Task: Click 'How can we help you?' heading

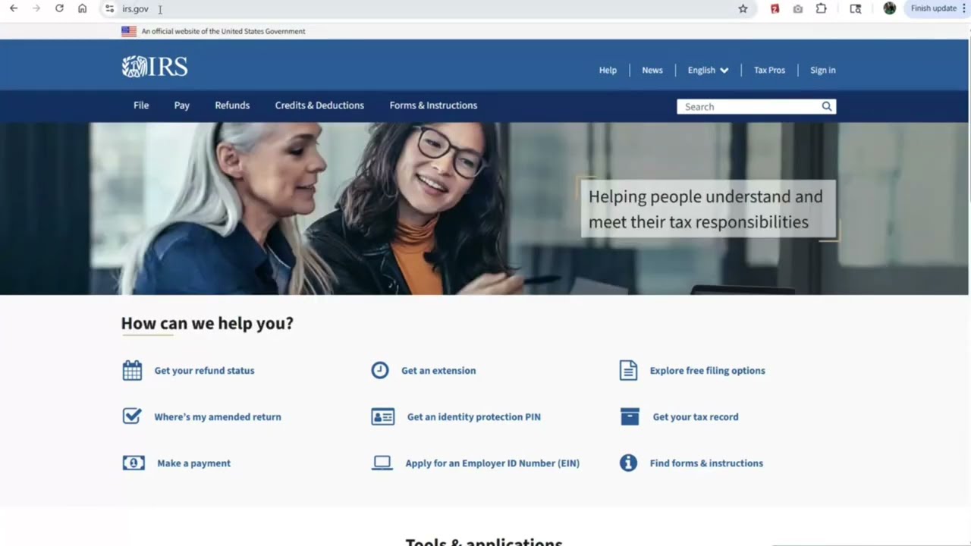Action: 207,323
